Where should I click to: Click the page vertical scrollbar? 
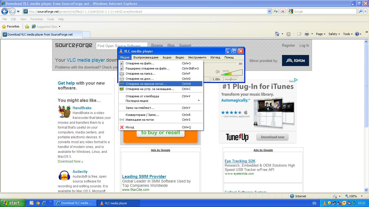pos(367,116)
